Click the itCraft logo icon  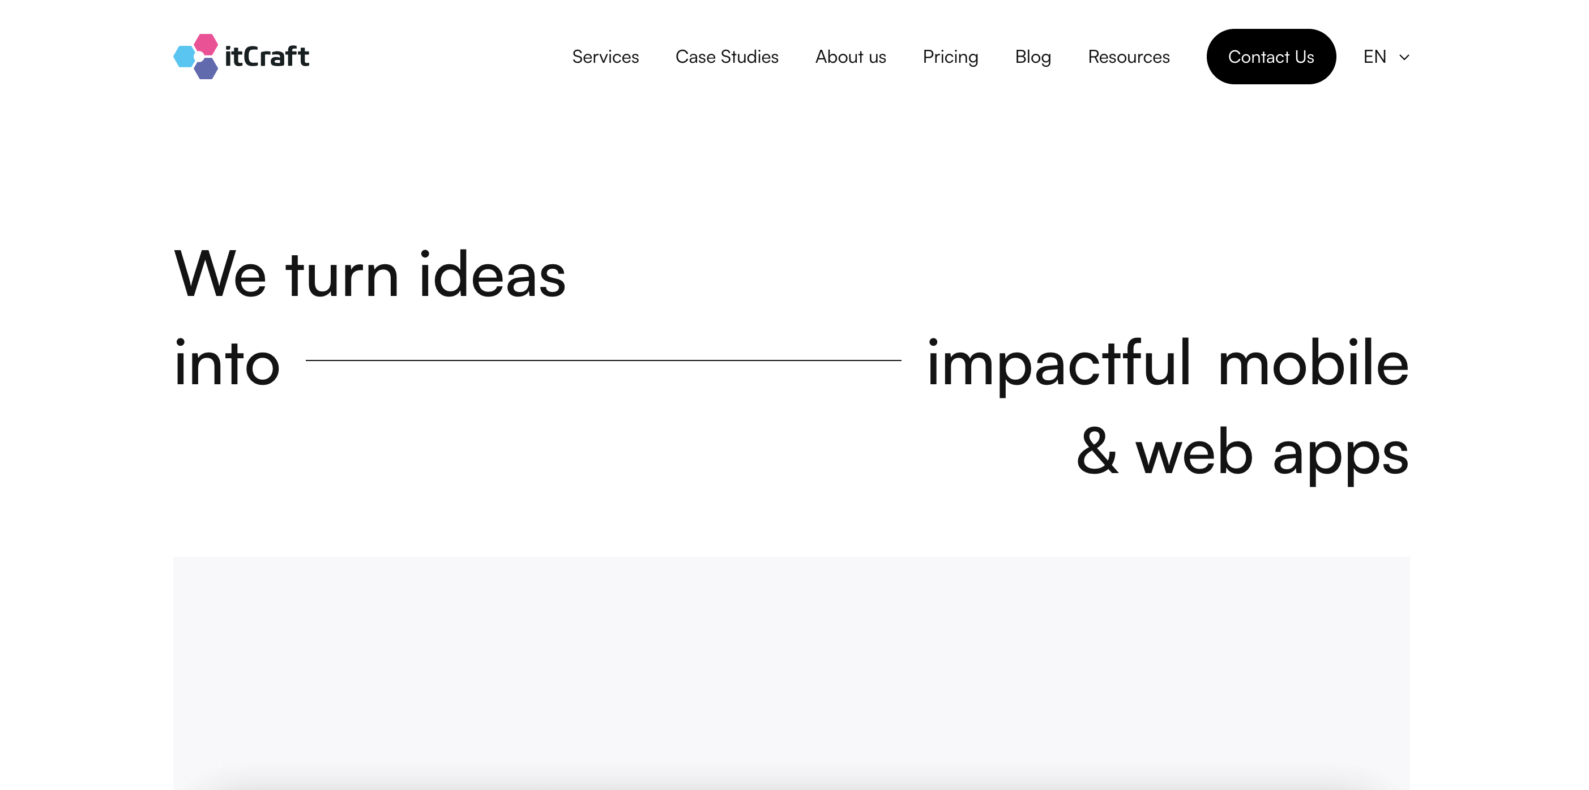pos(194,55)
